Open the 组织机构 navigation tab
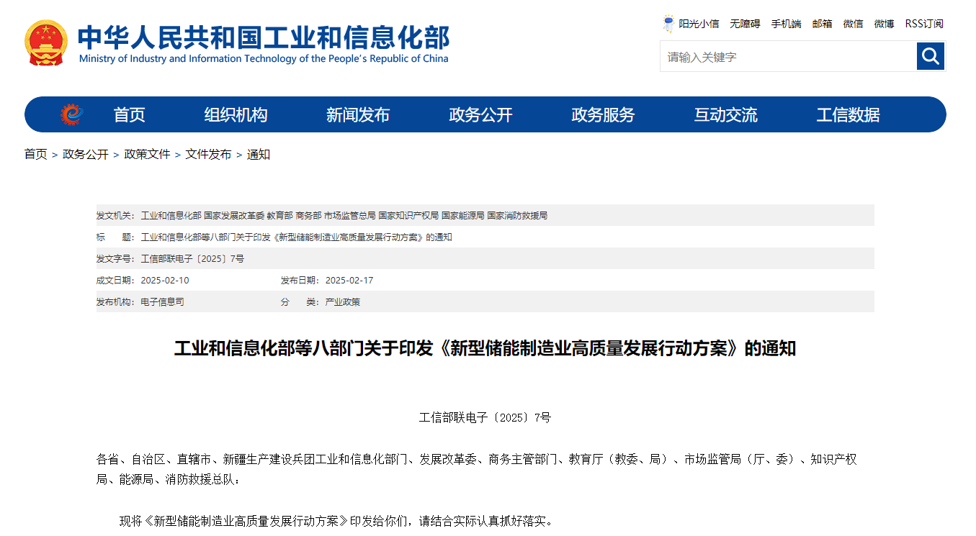The height and width of the screenshot is (536, 976). (236, 115)
